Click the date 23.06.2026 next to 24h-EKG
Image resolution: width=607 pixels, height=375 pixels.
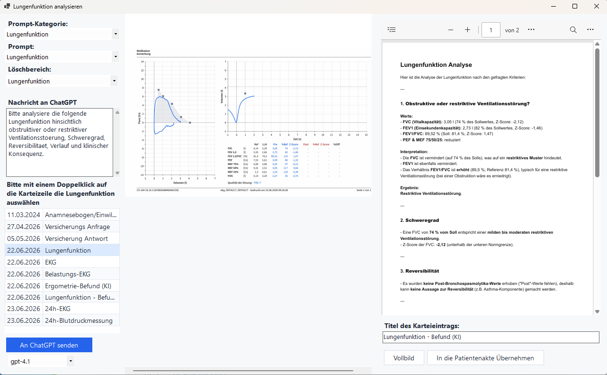click(x=24, y=309)
